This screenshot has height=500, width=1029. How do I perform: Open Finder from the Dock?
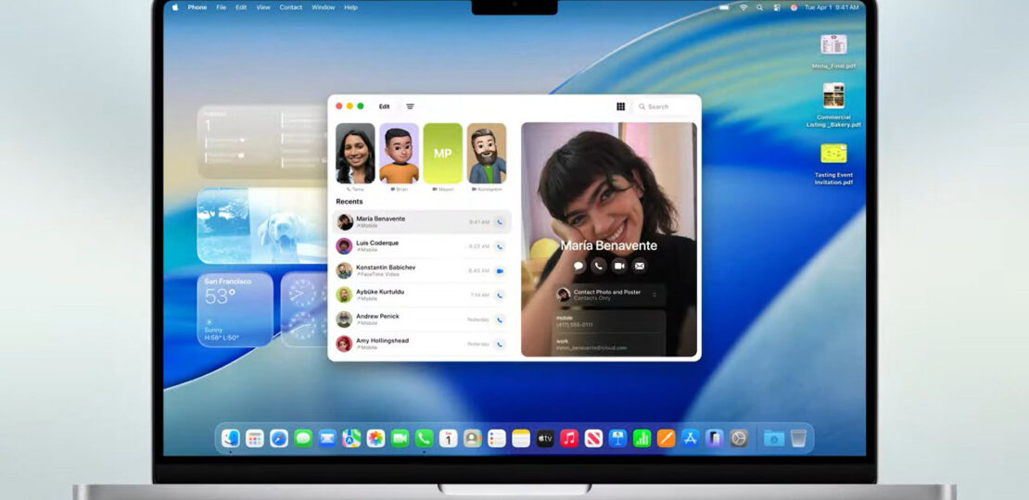coord(230,438)
